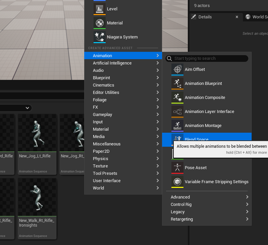Select New_Jog_Lt_Rifle animation thumbnail
The width and height of the screenshot is (268, 245).
(x=37, y=133)
